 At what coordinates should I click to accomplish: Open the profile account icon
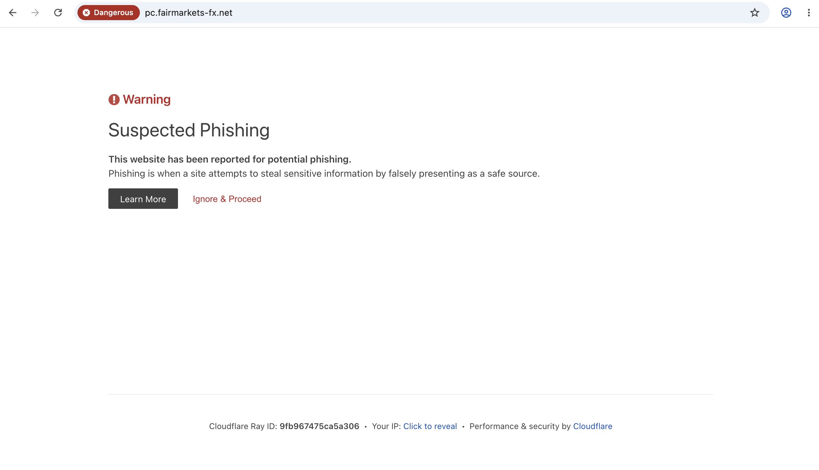pos(786,13)
